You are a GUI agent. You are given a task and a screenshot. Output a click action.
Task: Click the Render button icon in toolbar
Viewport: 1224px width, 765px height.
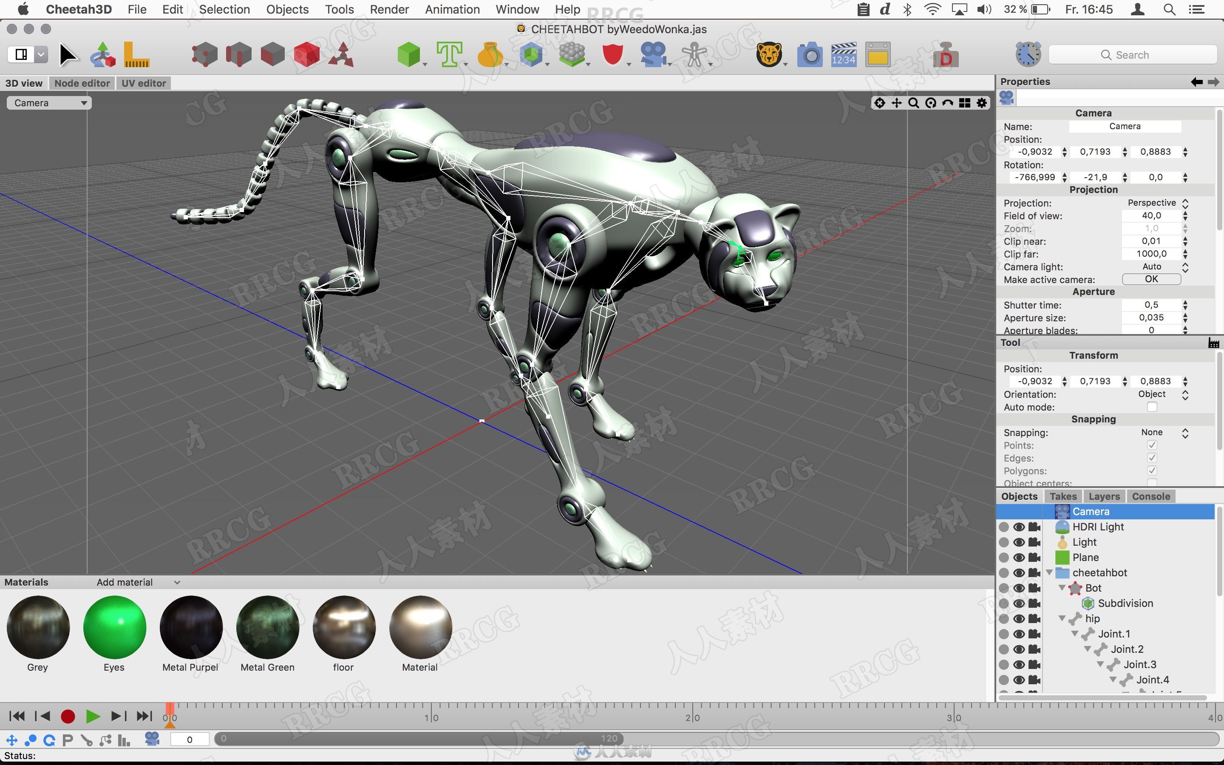point(809,55)
